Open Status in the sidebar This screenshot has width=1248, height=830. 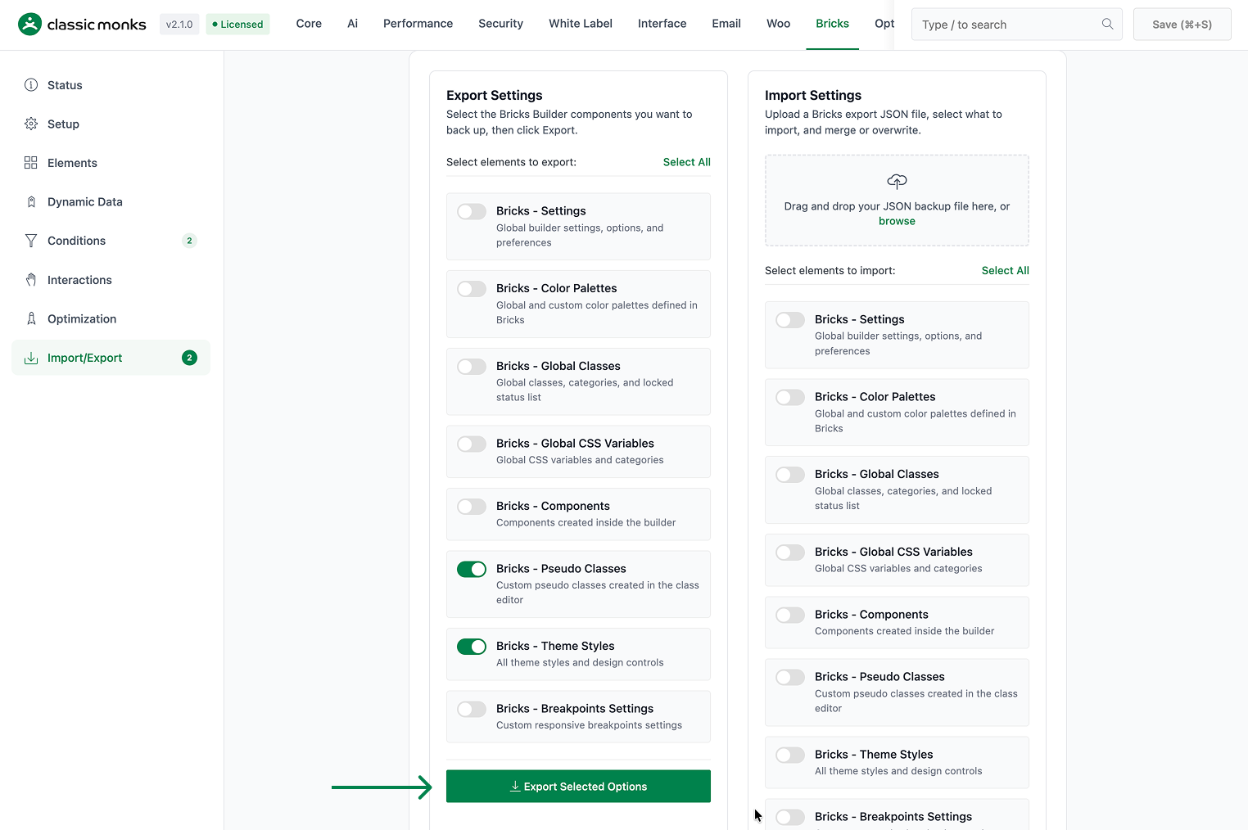coord(111,85)
